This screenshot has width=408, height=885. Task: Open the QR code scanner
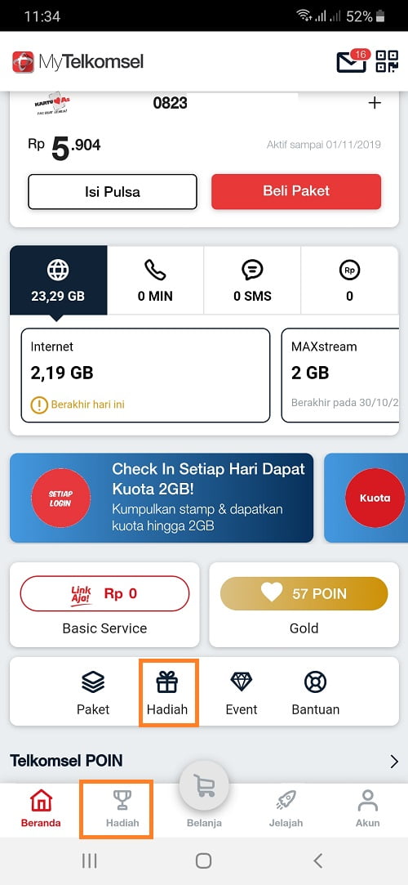[x=387, y=61]
